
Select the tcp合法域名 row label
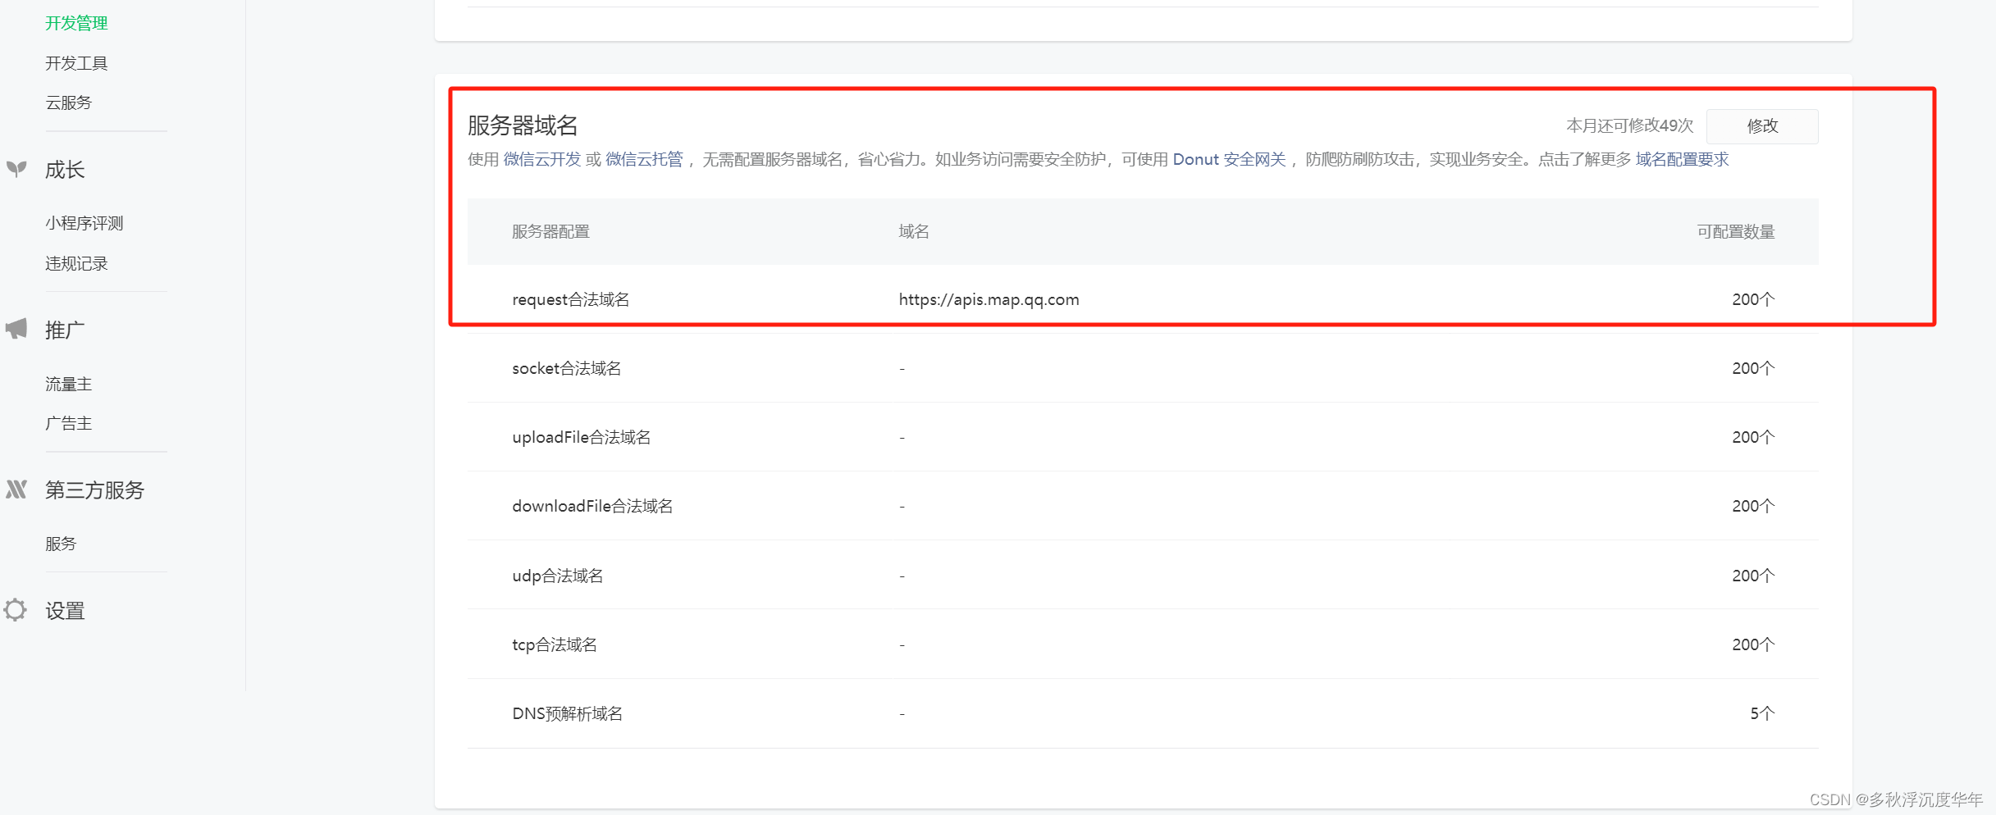(554, 644)
